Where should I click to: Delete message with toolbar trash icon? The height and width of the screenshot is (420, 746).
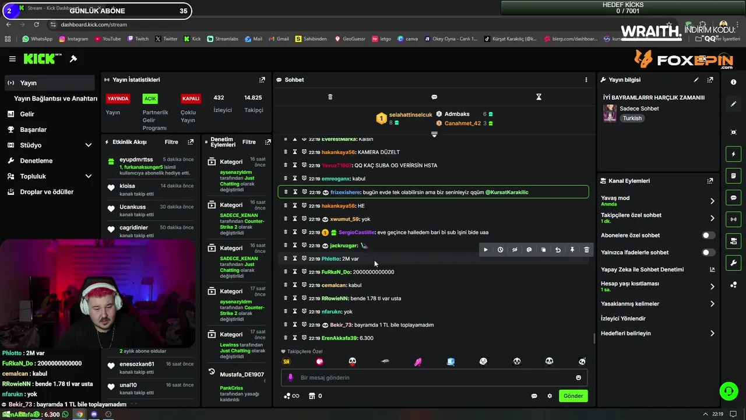coord(586,250)
